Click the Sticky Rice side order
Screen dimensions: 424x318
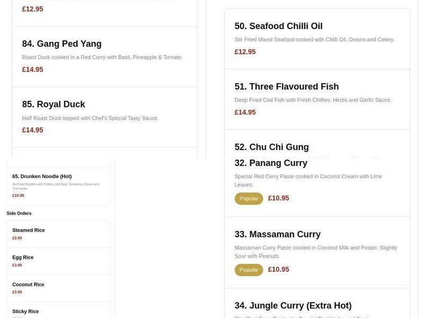(x=25, y=311)
